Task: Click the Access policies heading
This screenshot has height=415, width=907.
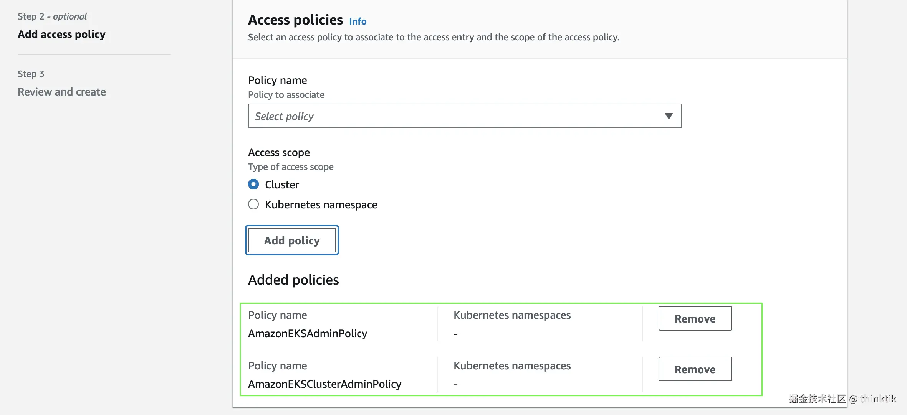Action: [295, 20]
